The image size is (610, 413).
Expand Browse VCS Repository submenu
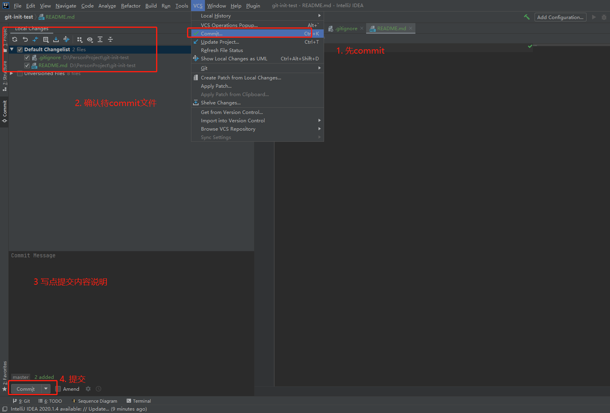(x=257, y=129)
